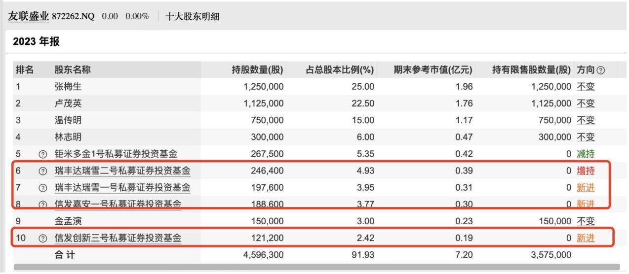Click help icon beside 信发嘉安一号 fund
The height and width of the screenshot is (274, 629).
(43, 204)
